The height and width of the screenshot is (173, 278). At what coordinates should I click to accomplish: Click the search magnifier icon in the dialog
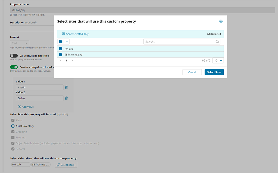click(217, 41)
